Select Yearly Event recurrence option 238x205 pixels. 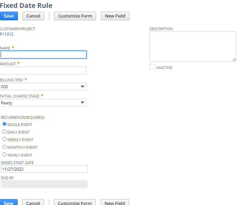pos(4,155)
